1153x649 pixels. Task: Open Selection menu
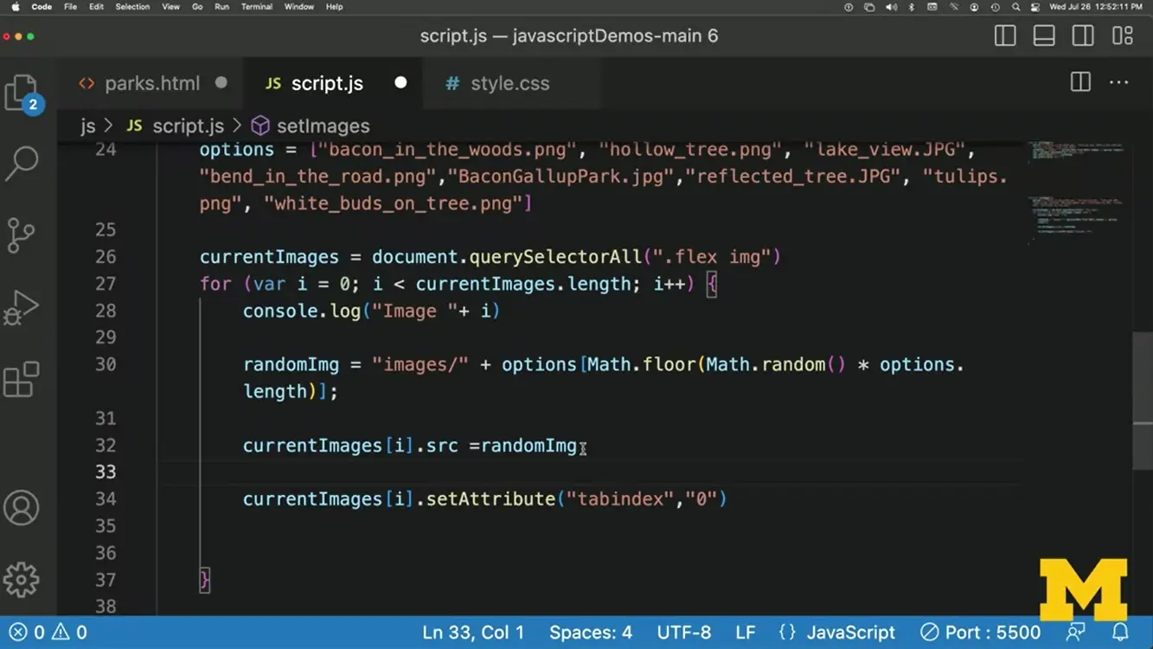tap(132, 7)
